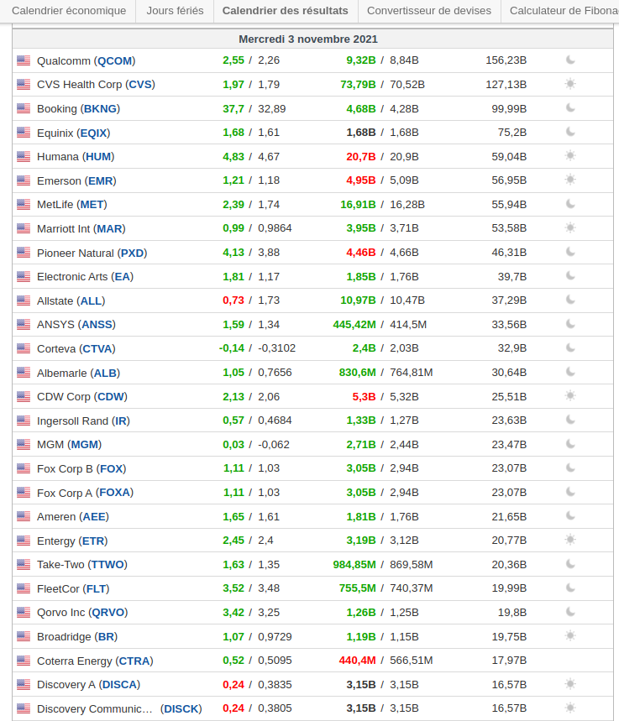The width and height of the screenshot is (619, 721).
Task: Click the moon icon in the Pioneer Natural row
Action: point(570,252)
